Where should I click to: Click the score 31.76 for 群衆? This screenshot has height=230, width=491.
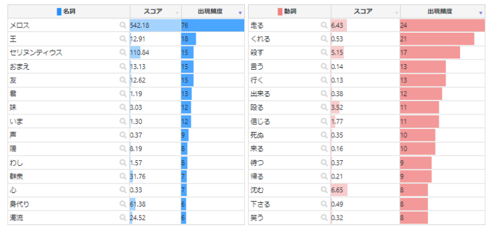point(138,177)
